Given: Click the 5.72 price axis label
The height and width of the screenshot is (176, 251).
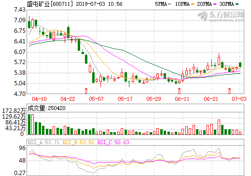Looking at the screenshot, I should [x=20, y=62].
